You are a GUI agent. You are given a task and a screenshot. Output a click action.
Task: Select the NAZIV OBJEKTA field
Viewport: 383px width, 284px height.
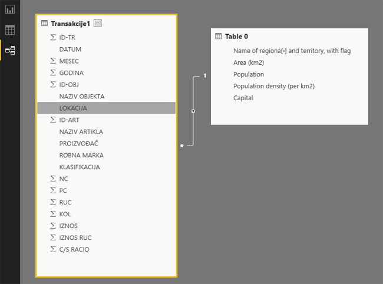click(x=81, y=97)
